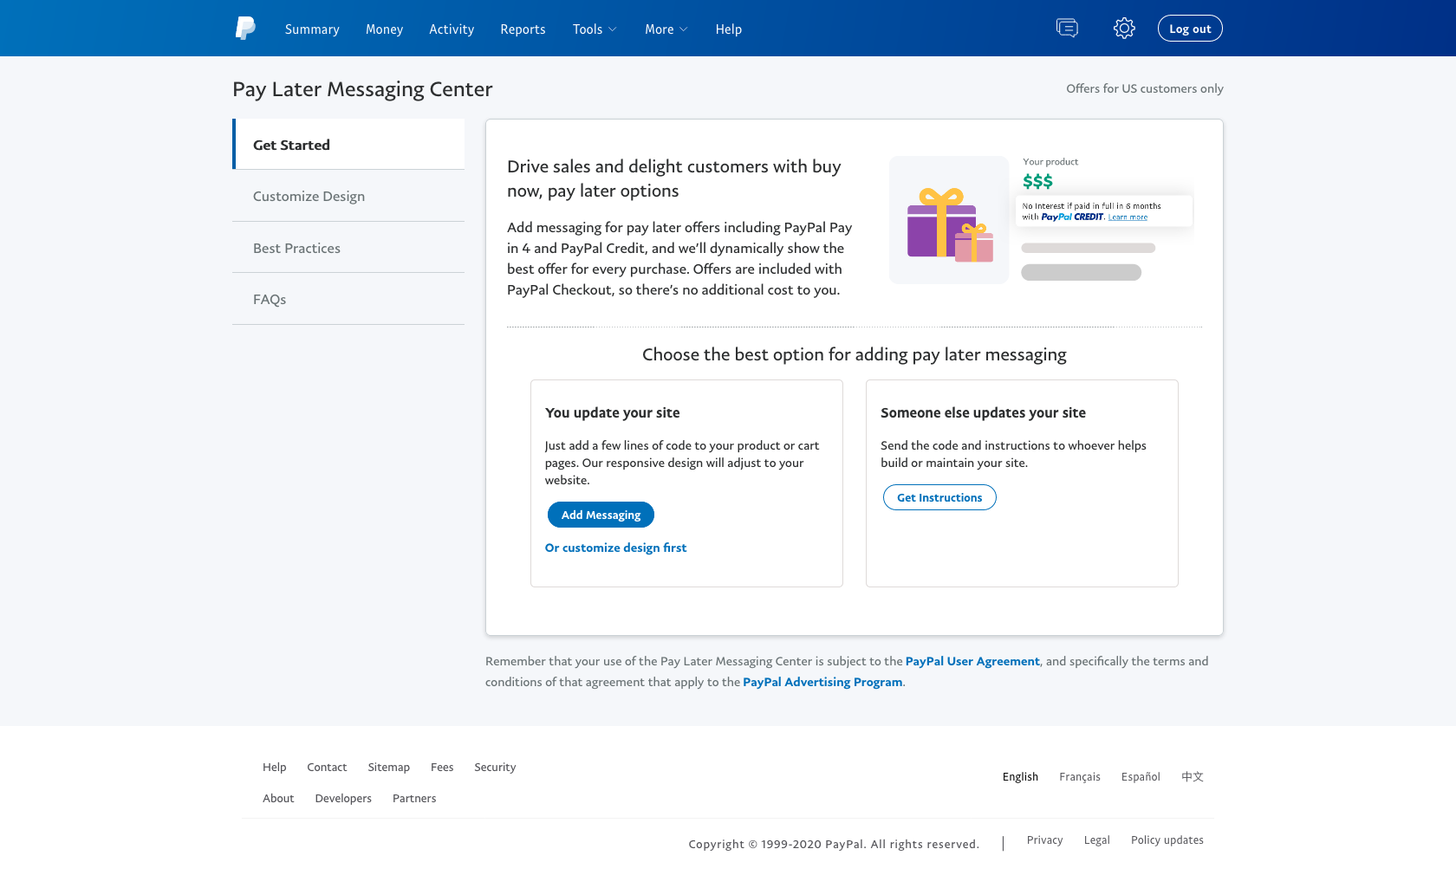Open the Best Practices tab

point(348,248)
